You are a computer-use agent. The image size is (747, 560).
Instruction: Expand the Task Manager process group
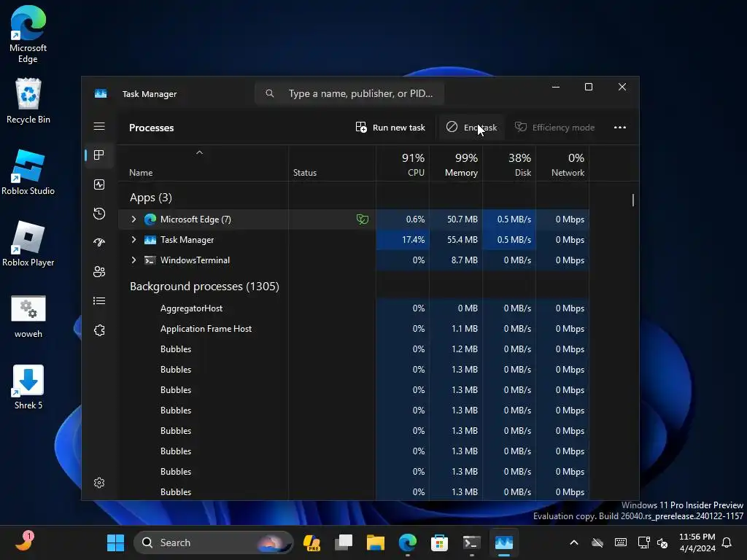coord(134,239)
